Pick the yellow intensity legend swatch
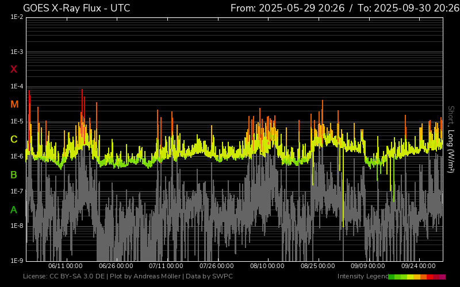This screenshot has width=460, height=287. coord(410,277)
